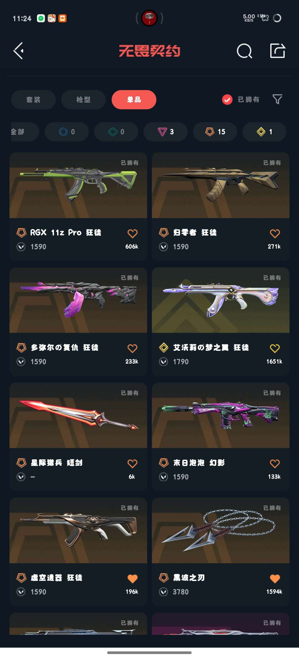Toggle heart on 黑波之刃 item
Viewport: 299px width, 659px height.
pos(275,579)
